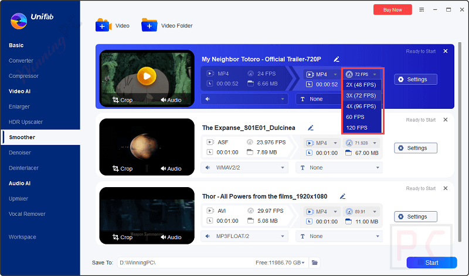Crop The Expanse video
The width and height of the screenshot is (469, 276).
point(123,168)
